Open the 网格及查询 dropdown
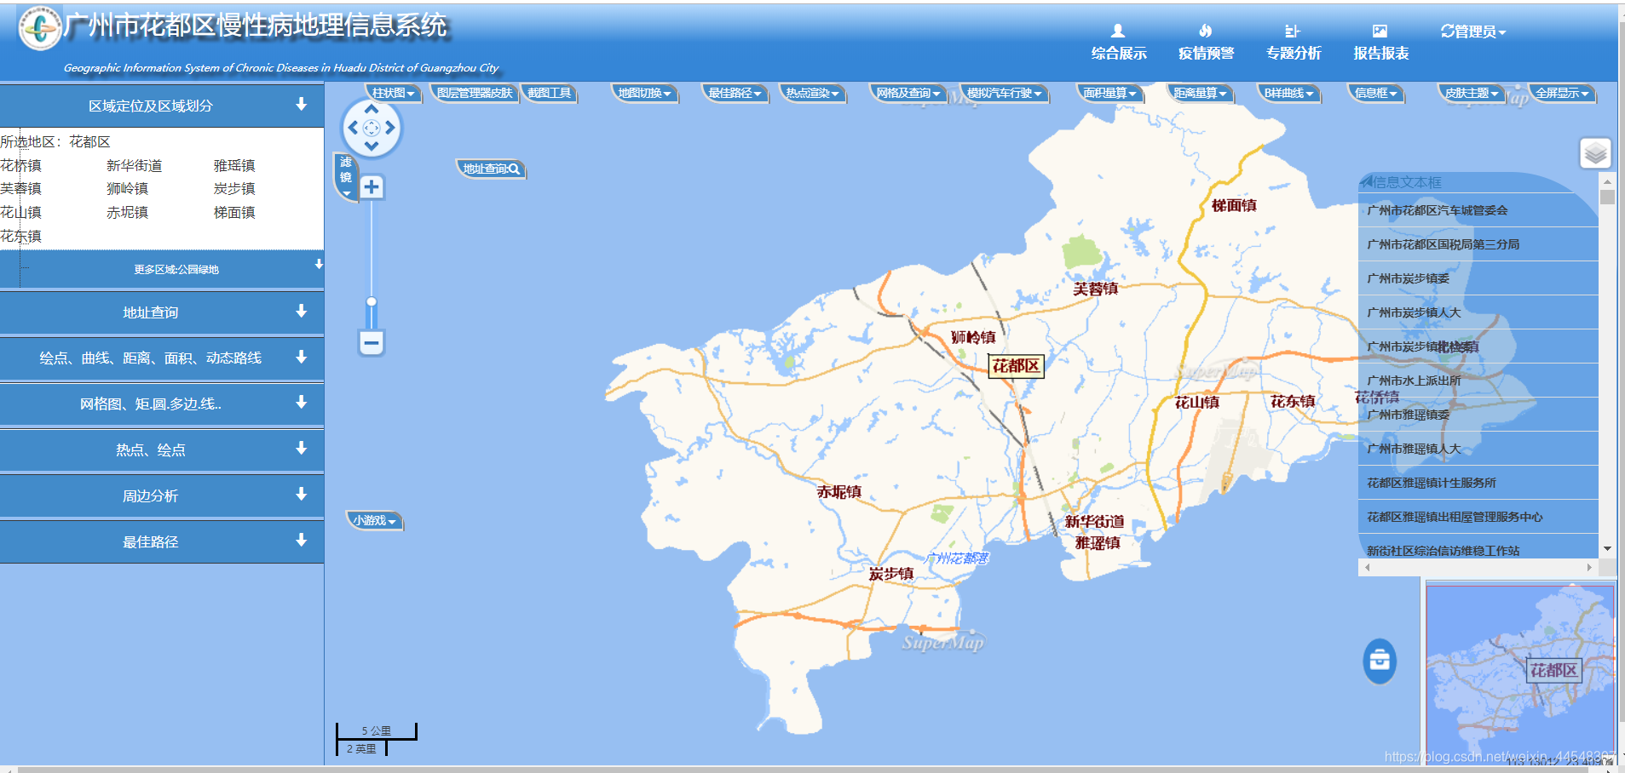The width and height of the screenshot is (1625, 773). [x=908, y=93]
